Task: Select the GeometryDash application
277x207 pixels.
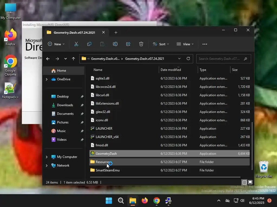Action: point(170,153)
